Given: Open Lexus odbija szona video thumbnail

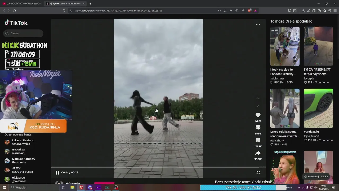Looking at the screenshot, I should coord(285,108).
